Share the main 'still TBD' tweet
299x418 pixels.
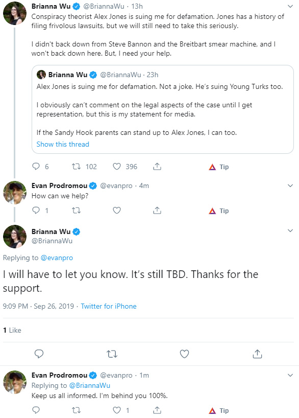click(x=257, y=354)
